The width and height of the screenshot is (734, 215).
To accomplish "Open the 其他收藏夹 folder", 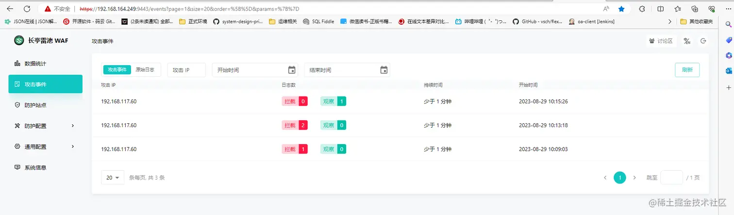I will coord(697,22).
